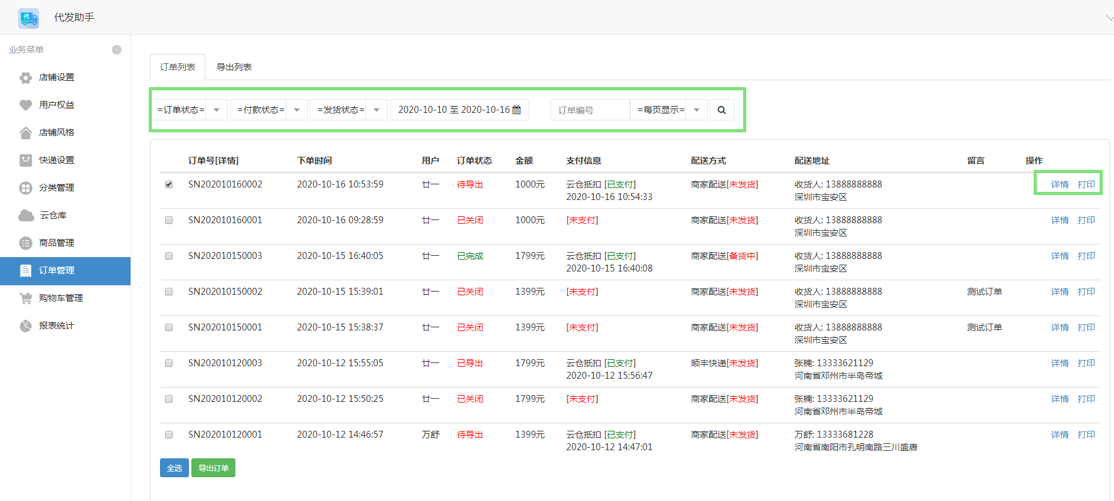Open the calendar icon in date range field
Screen dimensions: 1114x501
[517, 110]
